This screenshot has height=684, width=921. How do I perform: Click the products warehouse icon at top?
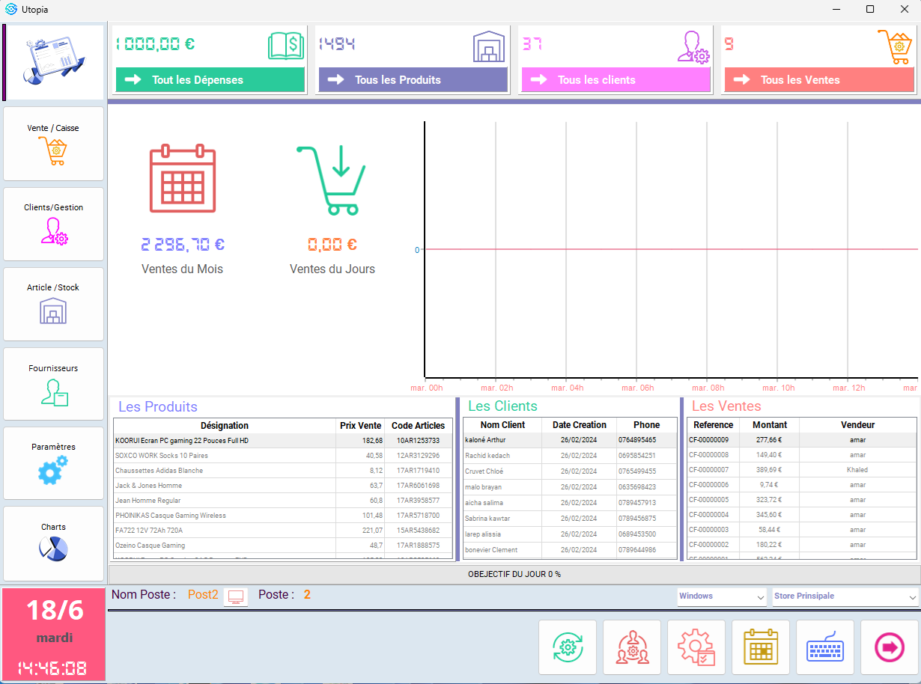[489, 46]
